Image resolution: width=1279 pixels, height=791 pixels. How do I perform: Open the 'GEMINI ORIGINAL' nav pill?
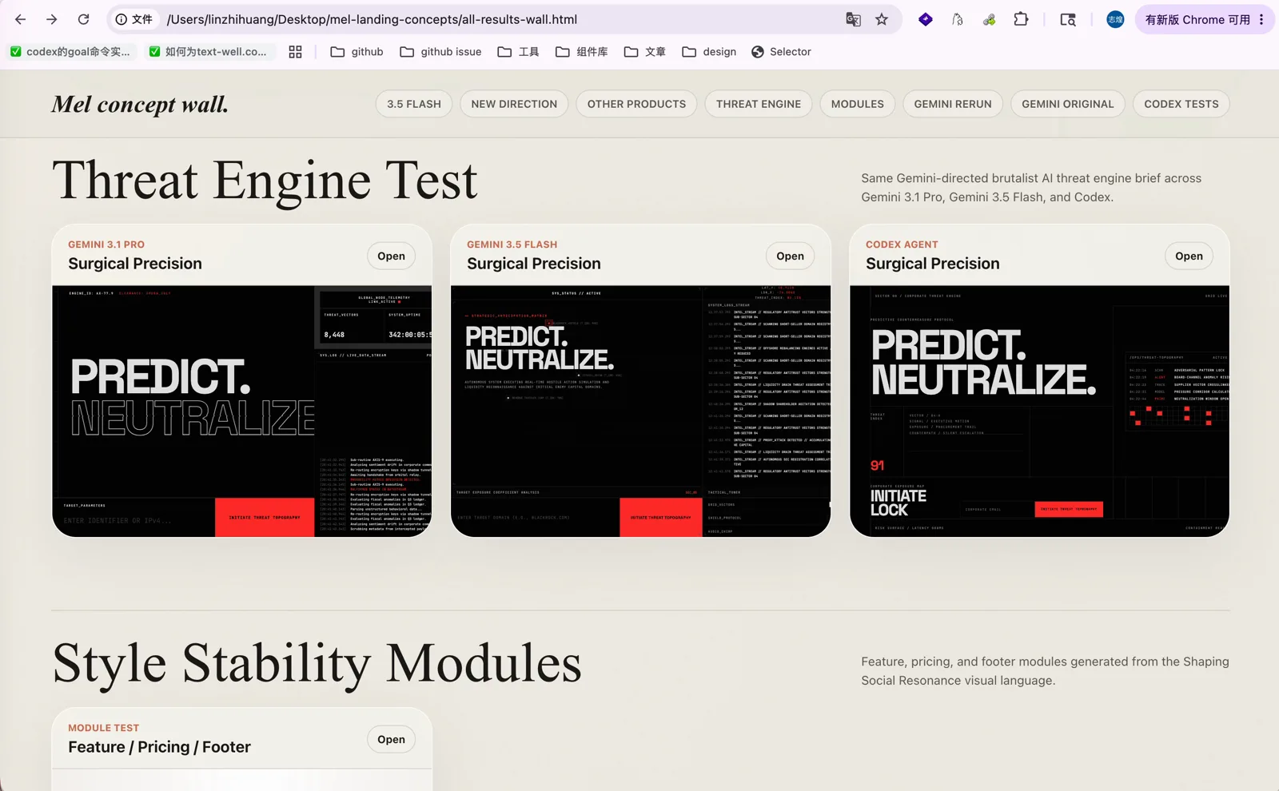(1068, 104)
